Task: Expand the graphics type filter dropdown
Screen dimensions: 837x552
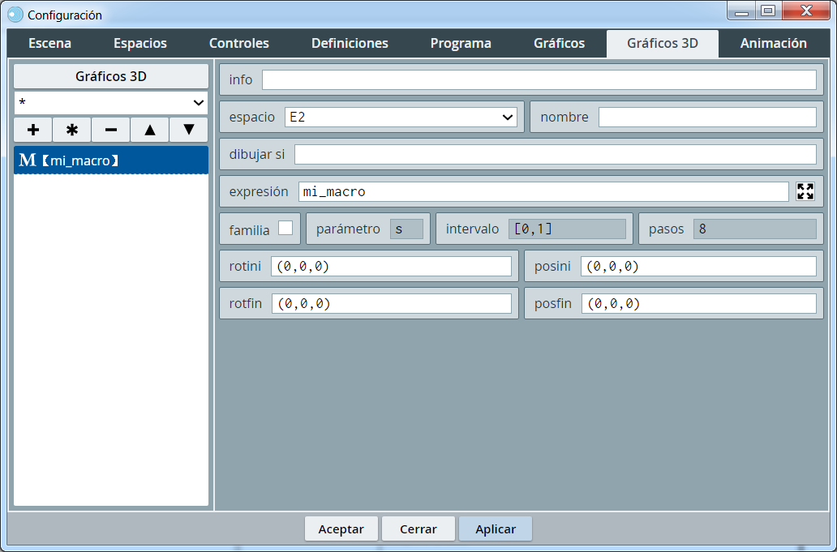Action: 111,103
